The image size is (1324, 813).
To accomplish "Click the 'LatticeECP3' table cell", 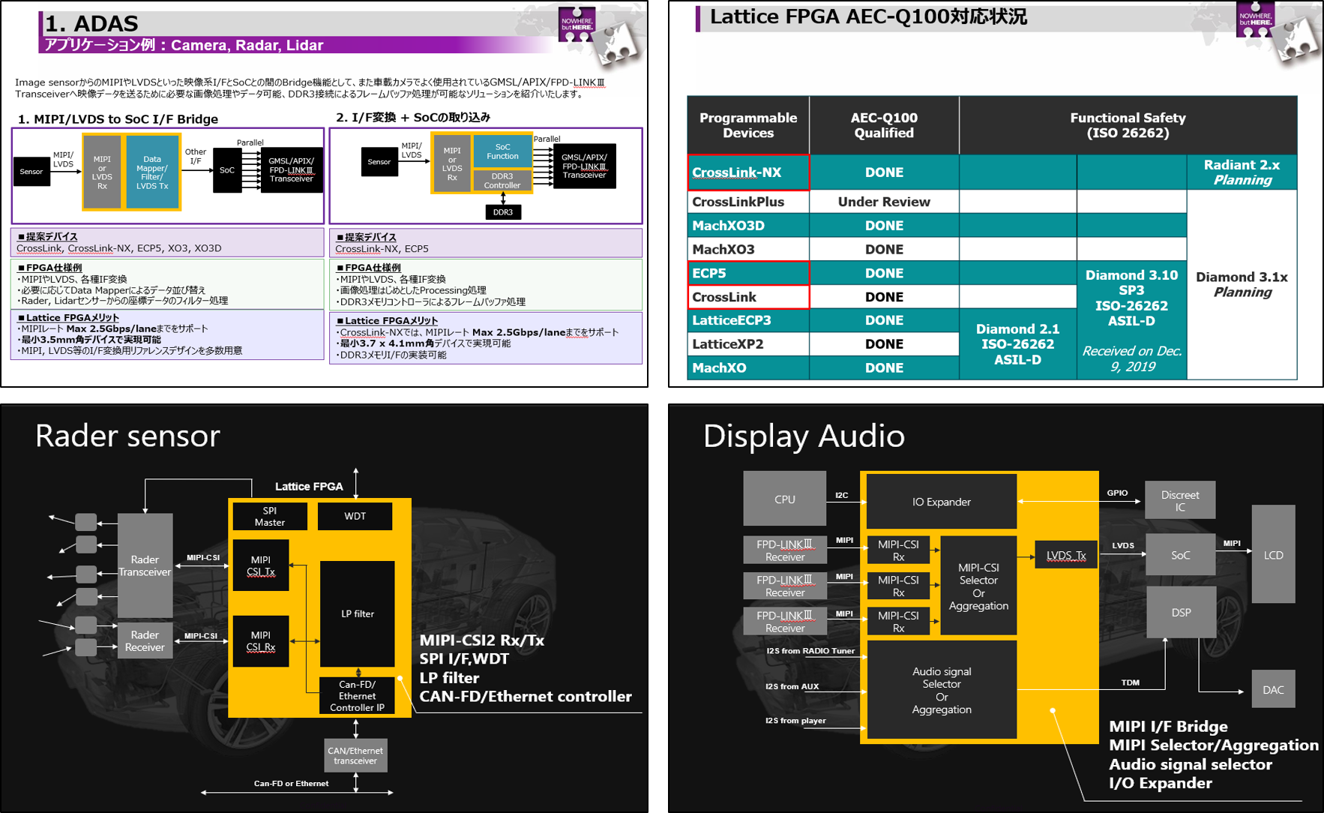I will coord(748,320).
